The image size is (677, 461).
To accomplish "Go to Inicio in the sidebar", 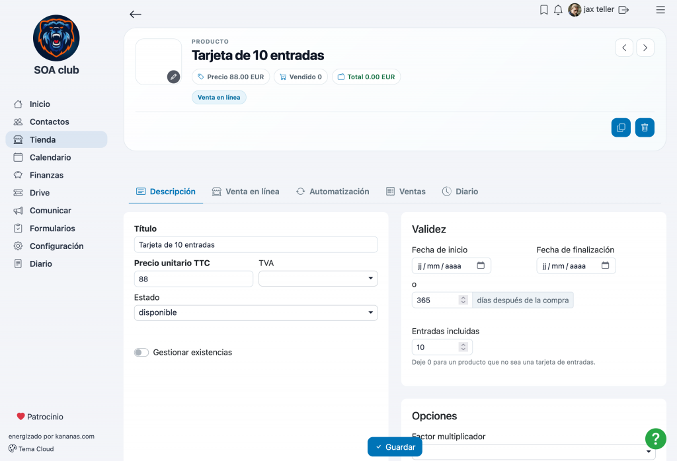I will [56, 104].
